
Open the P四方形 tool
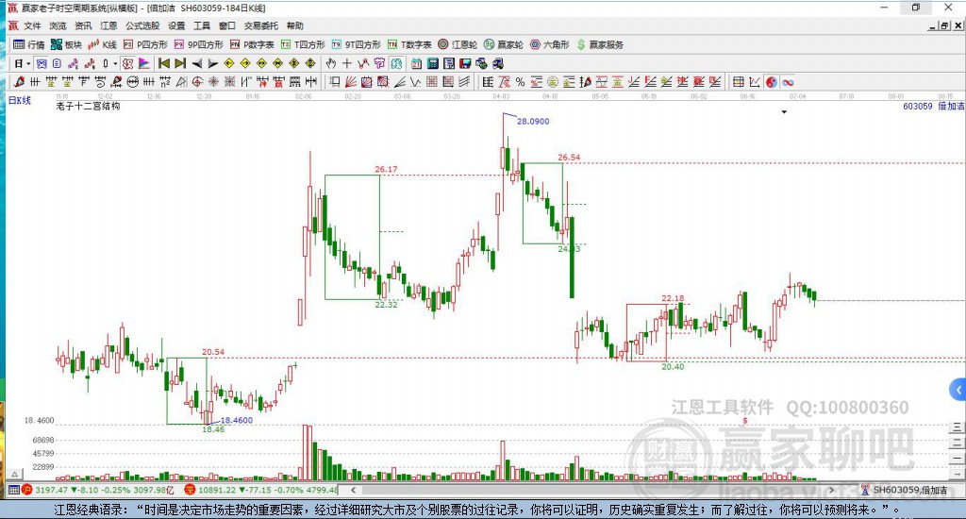(145, 44)
